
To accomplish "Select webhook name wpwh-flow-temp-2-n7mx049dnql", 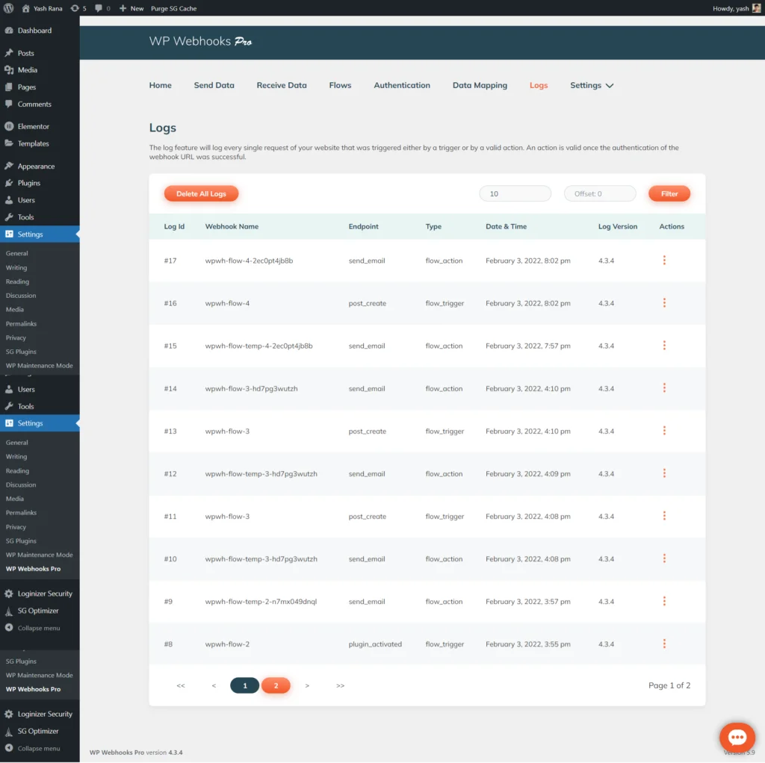I will click(261, 602).
